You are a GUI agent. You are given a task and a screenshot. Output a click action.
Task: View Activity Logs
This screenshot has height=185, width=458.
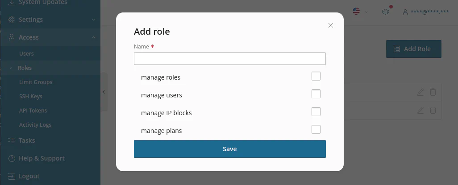pos(35,125)
